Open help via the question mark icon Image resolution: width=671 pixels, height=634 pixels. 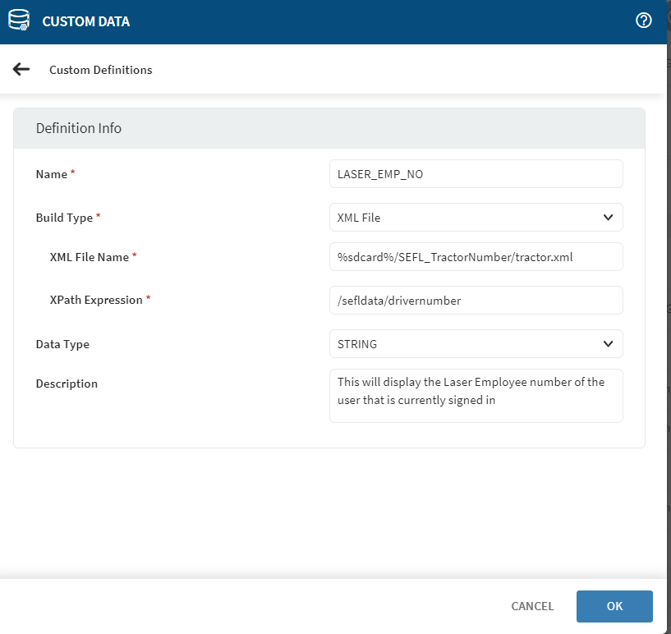coord(644,21)
